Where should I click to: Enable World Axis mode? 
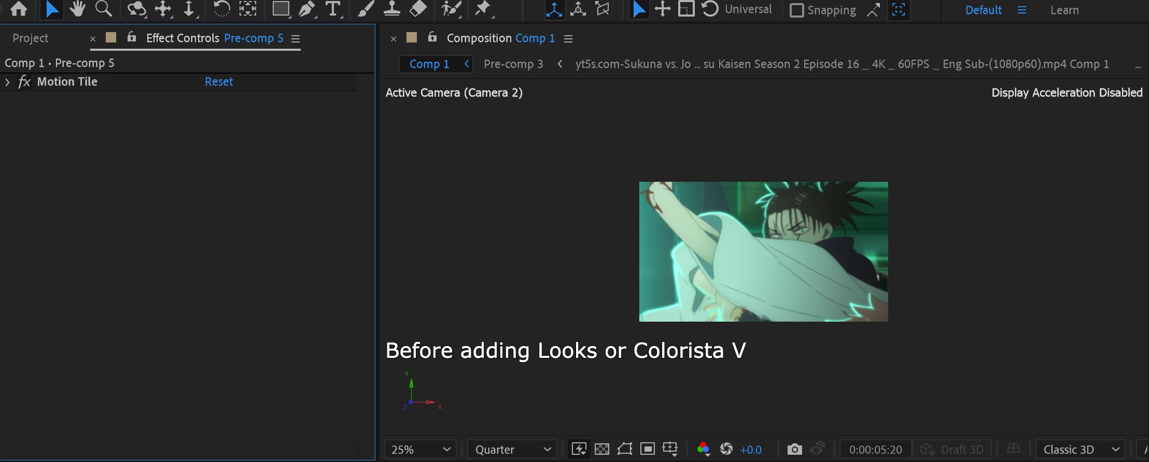[x=578, y=9]
